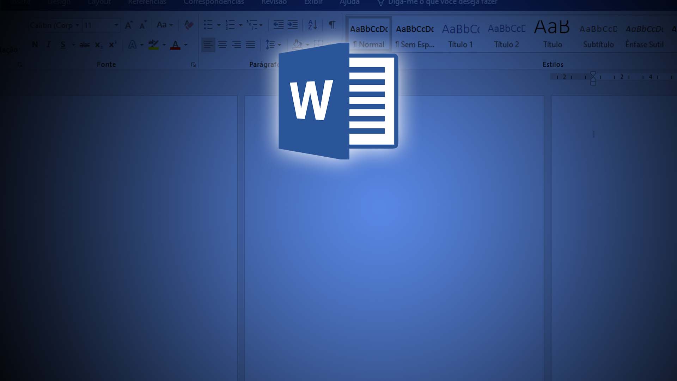Apply the Sem Esp... style
677x381 pixels.
tap(415, 35)
